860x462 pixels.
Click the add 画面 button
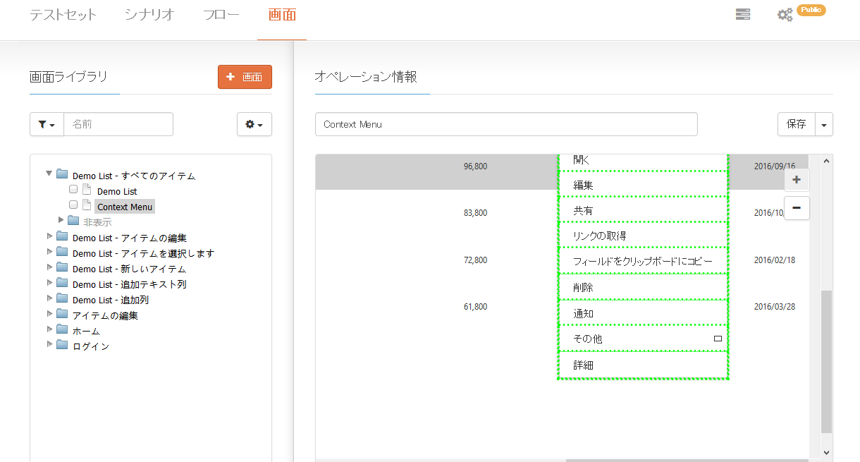pyautogui.click(x=245, y=77)
